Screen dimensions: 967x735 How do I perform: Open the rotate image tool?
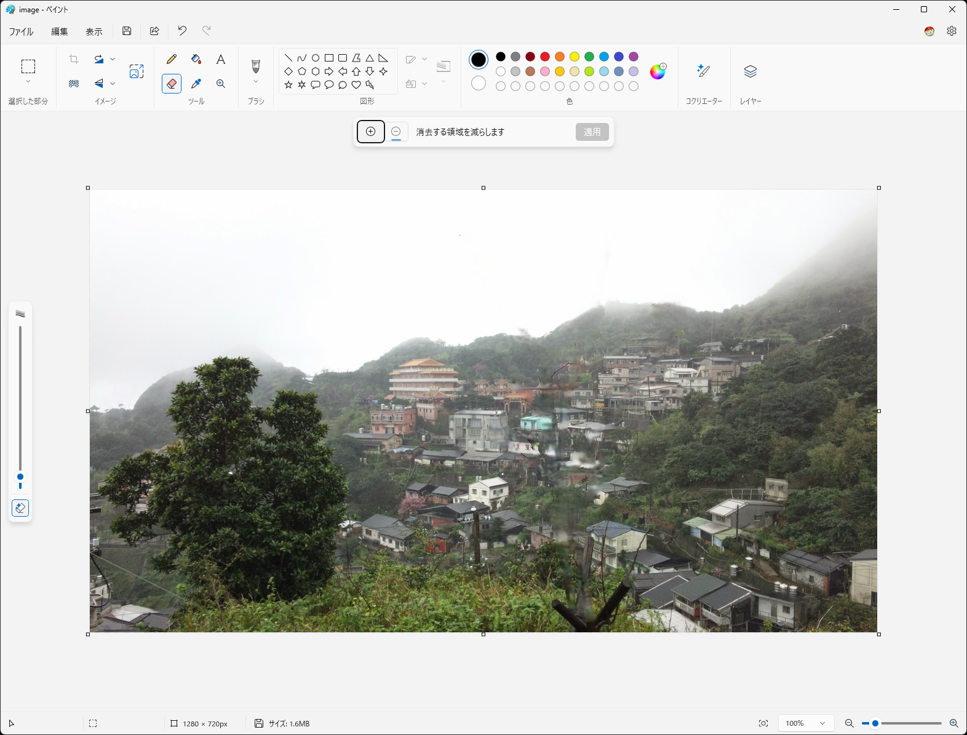click(98, 59)
